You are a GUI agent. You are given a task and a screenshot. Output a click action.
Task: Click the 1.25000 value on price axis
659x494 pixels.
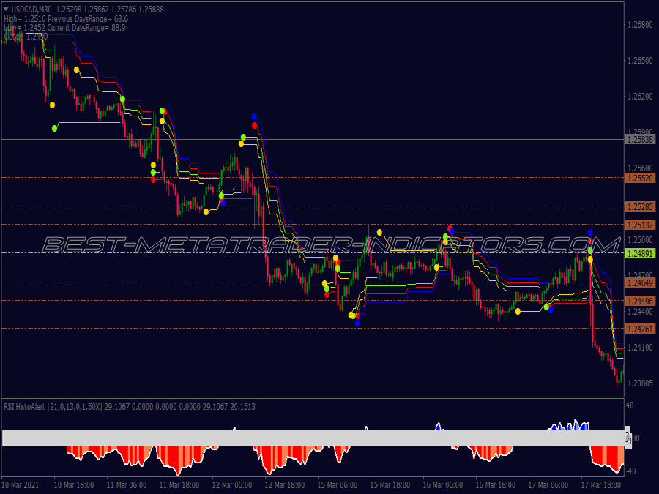point(640,240)
